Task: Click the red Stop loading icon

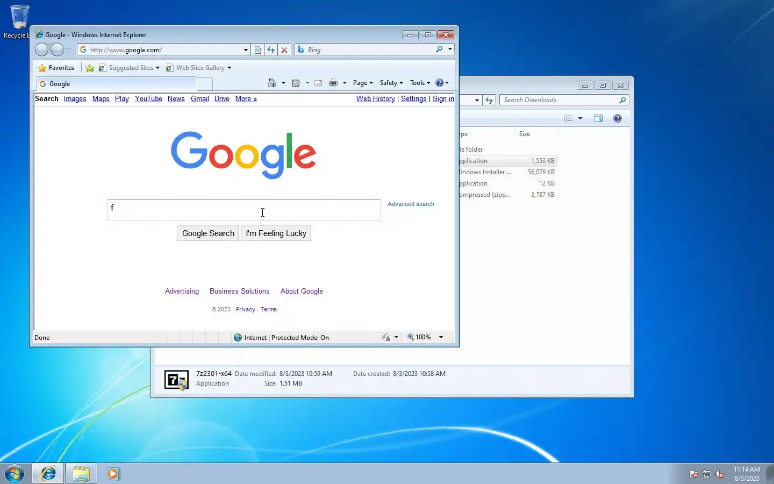Action: [x=284, y=50]
